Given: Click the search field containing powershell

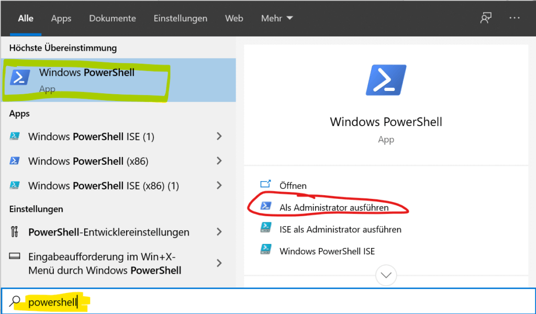Looking at the screenshot, I should point(268,301).
